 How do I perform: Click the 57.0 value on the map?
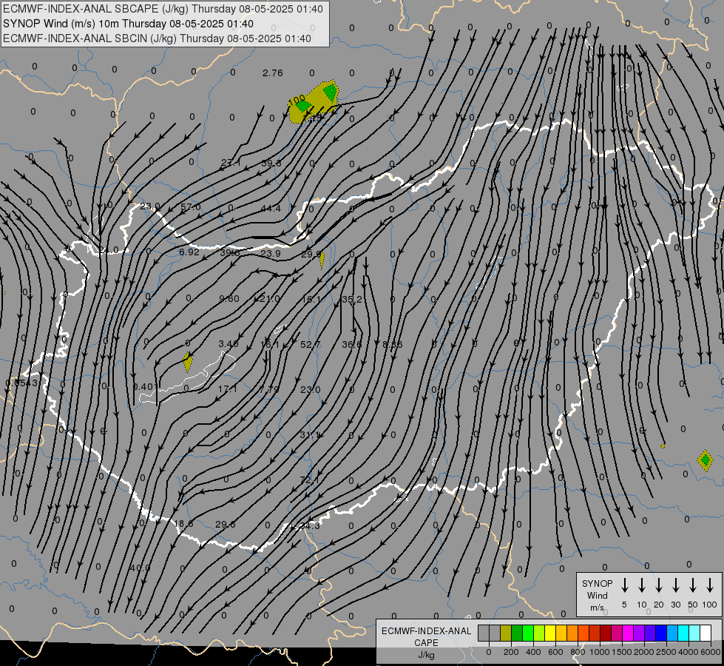191,207
